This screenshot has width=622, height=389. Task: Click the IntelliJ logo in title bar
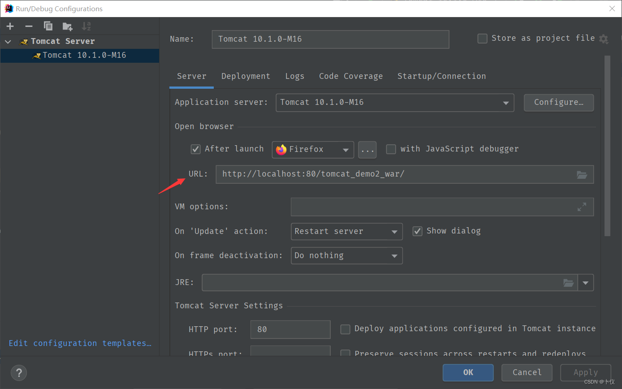click(x=9, y=9)
